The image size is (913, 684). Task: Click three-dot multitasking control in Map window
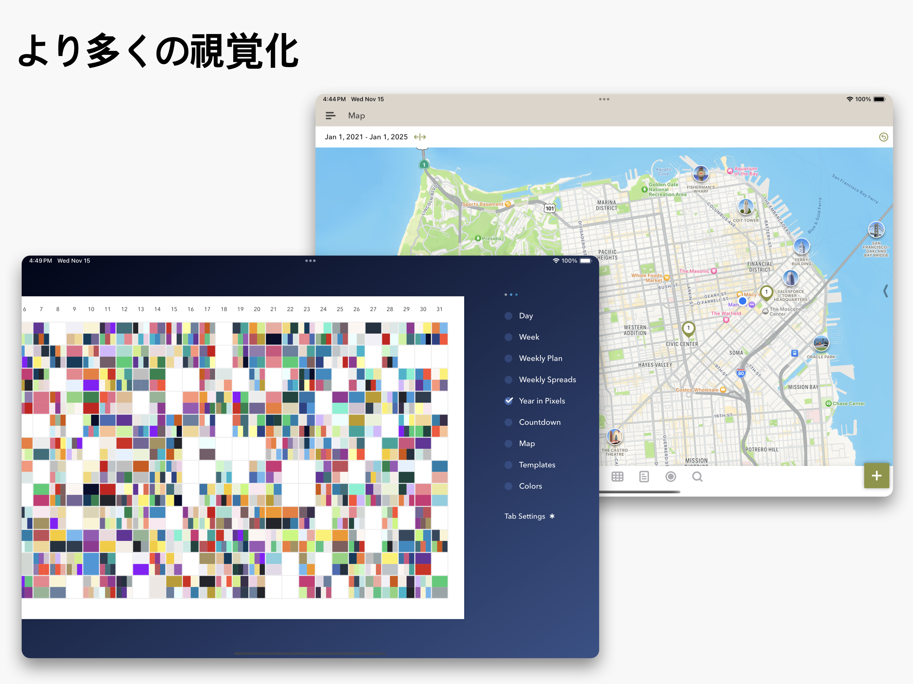click(604, 99)
